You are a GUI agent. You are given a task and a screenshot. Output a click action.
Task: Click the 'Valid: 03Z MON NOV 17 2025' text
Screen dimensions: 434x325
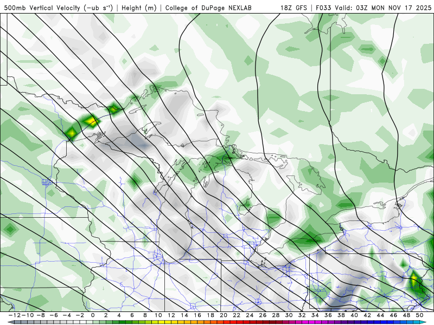coord(383,8)
